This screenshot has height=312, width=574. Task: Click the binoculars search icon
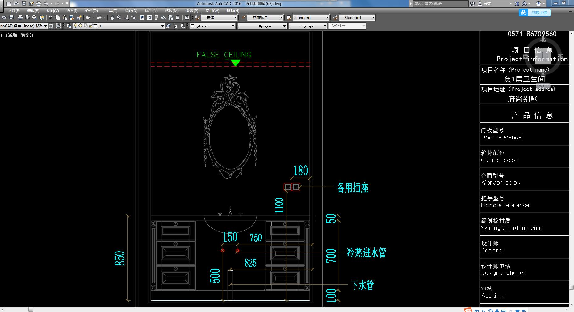(472, 4)
